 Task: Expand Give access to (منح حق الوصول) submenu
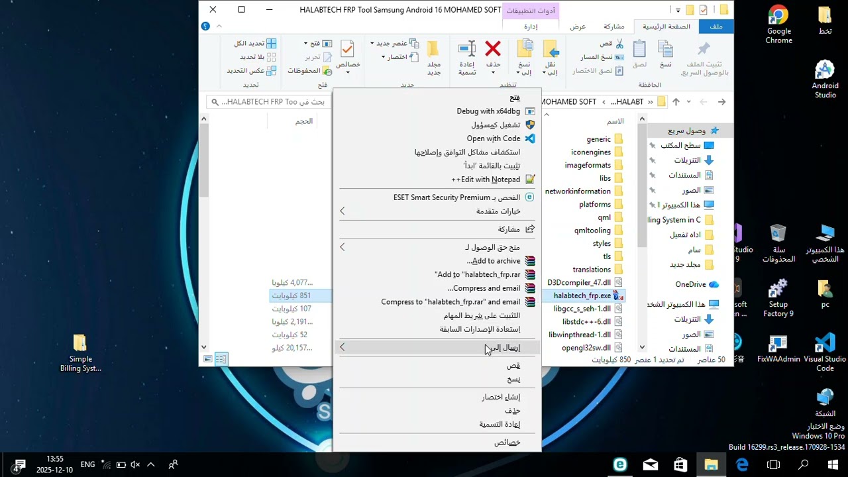click(437, 247)
